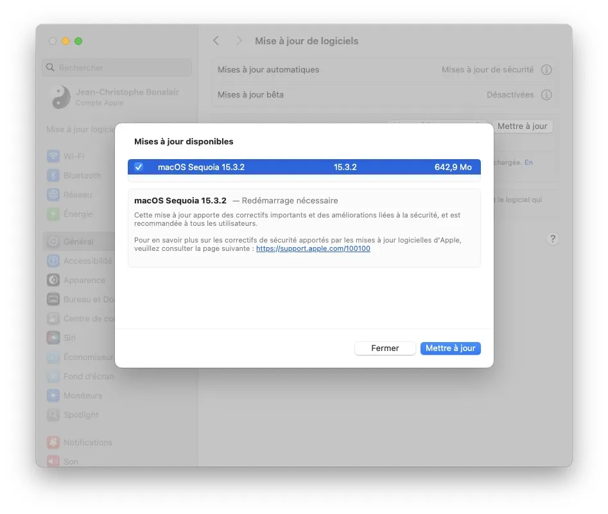Open the Bureau et Dock icon
Screen dimensions: 608x514
coord(53,299)
